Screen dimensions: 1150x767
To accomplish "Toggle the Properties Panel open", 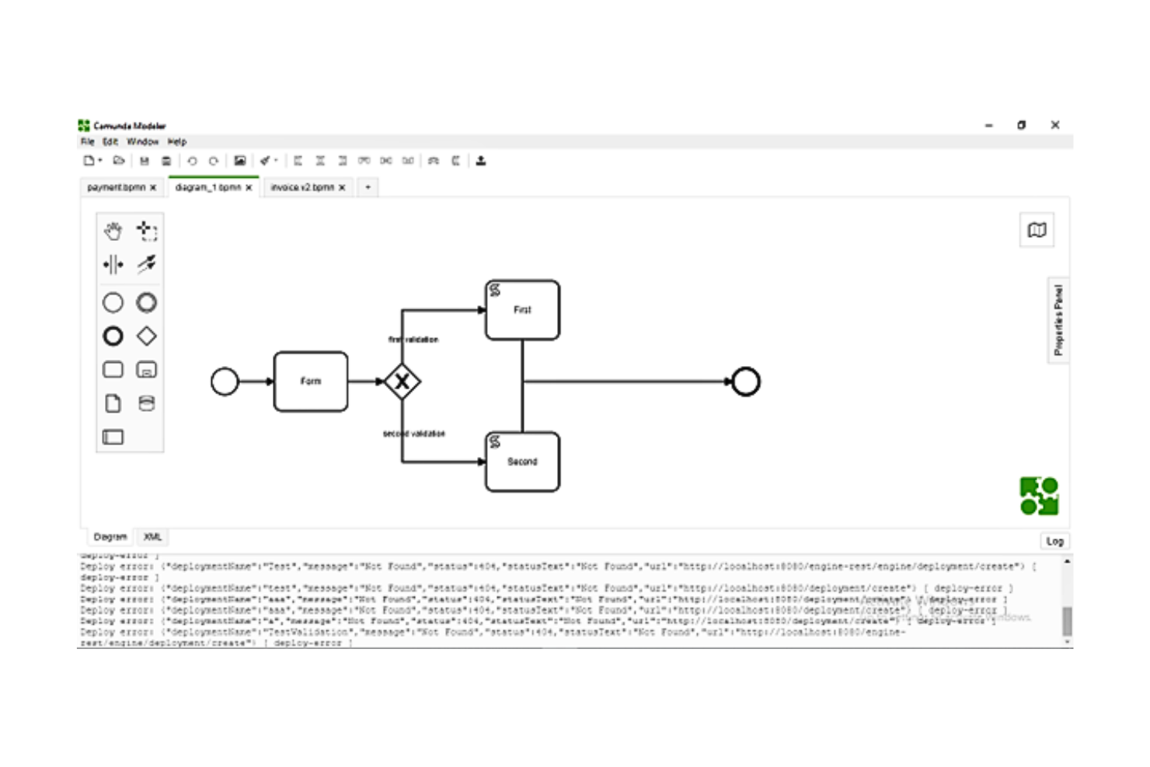I will 1058,320.
